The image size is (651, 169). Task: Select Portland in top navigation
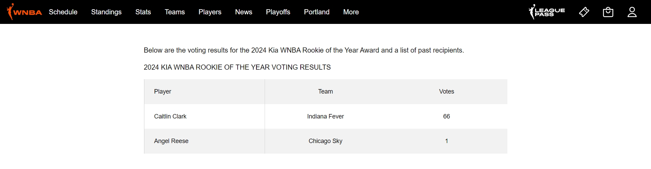pos(317,12)
